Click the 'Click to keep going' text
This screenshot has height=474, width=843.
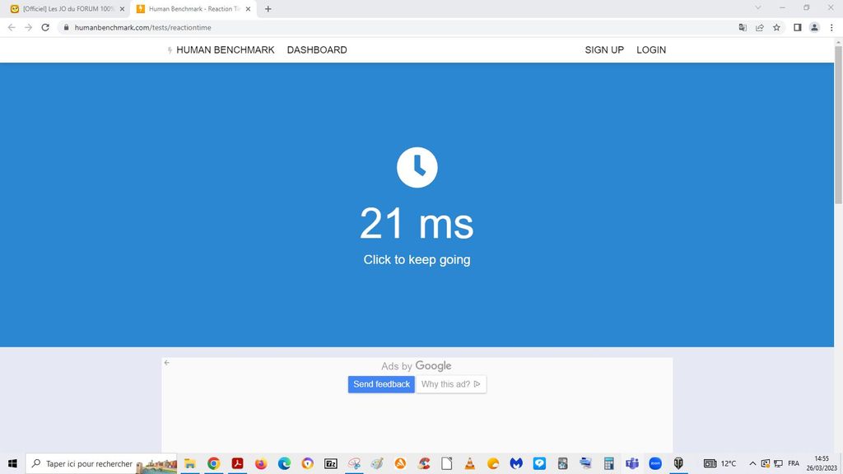click(x=417, y=259)
